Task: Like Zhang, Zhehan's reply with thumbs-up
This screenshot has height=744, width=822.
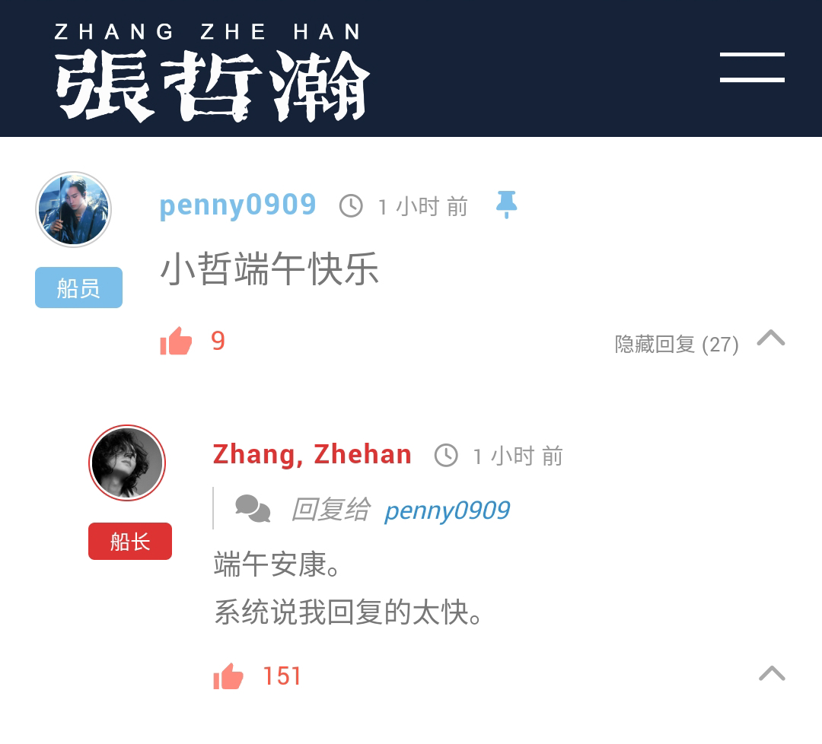Action: 228,676
